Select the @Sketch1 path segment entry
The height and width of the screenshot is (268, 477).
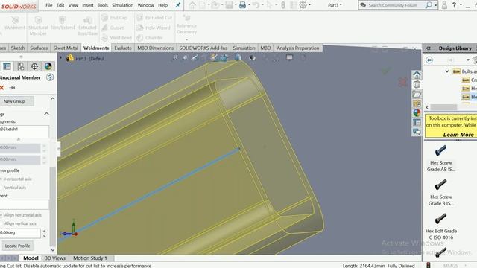pyautogui.click(x=9, y=129)
